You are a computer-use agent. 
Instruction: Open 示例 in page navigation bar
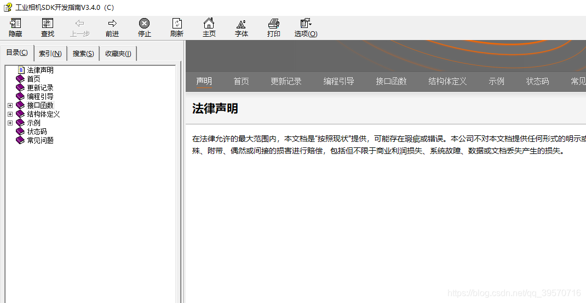click(x=497, y=81)
